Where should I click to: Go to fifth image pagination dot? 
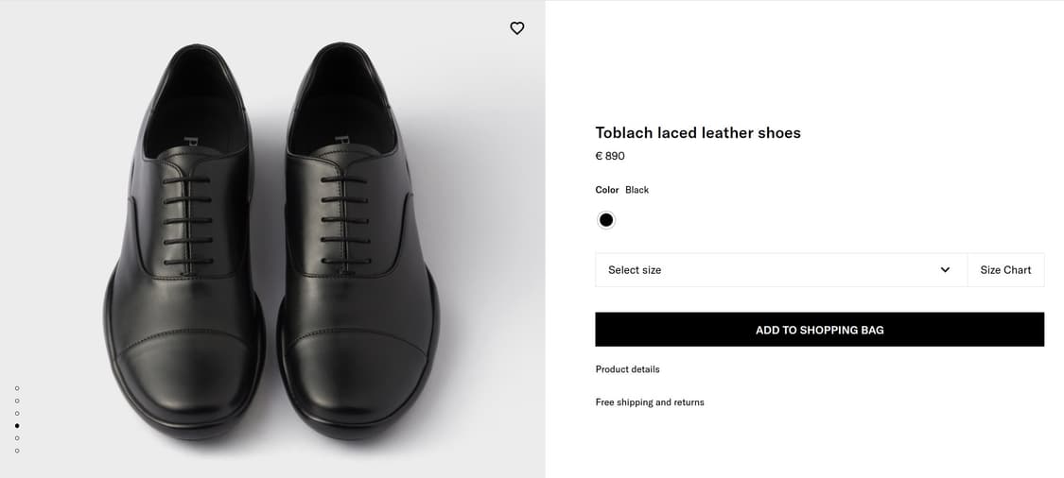tap(17, 438)
